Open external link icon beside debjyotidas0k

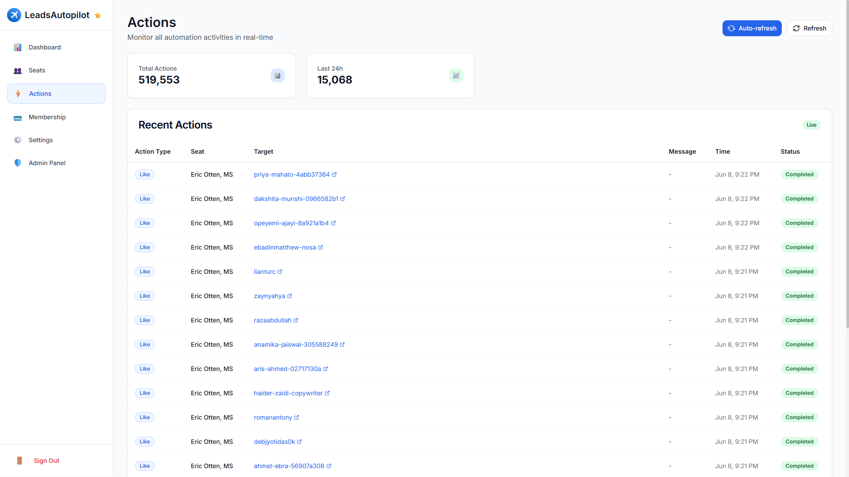click(299, 442)
